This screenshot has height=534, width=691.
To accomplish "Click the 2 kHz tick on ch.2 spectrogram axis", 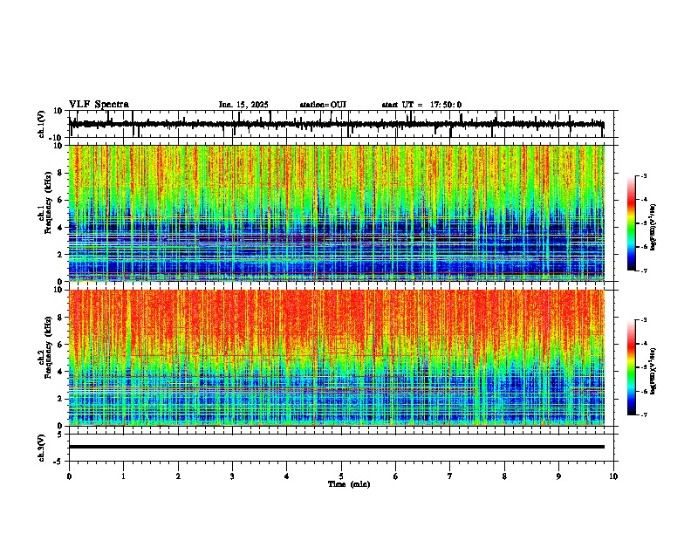I will 61,399.
